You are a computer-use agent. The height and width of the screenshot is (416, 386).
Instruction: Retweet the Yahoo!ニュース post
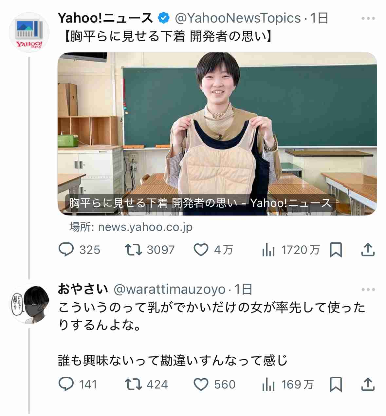[150, 250]
